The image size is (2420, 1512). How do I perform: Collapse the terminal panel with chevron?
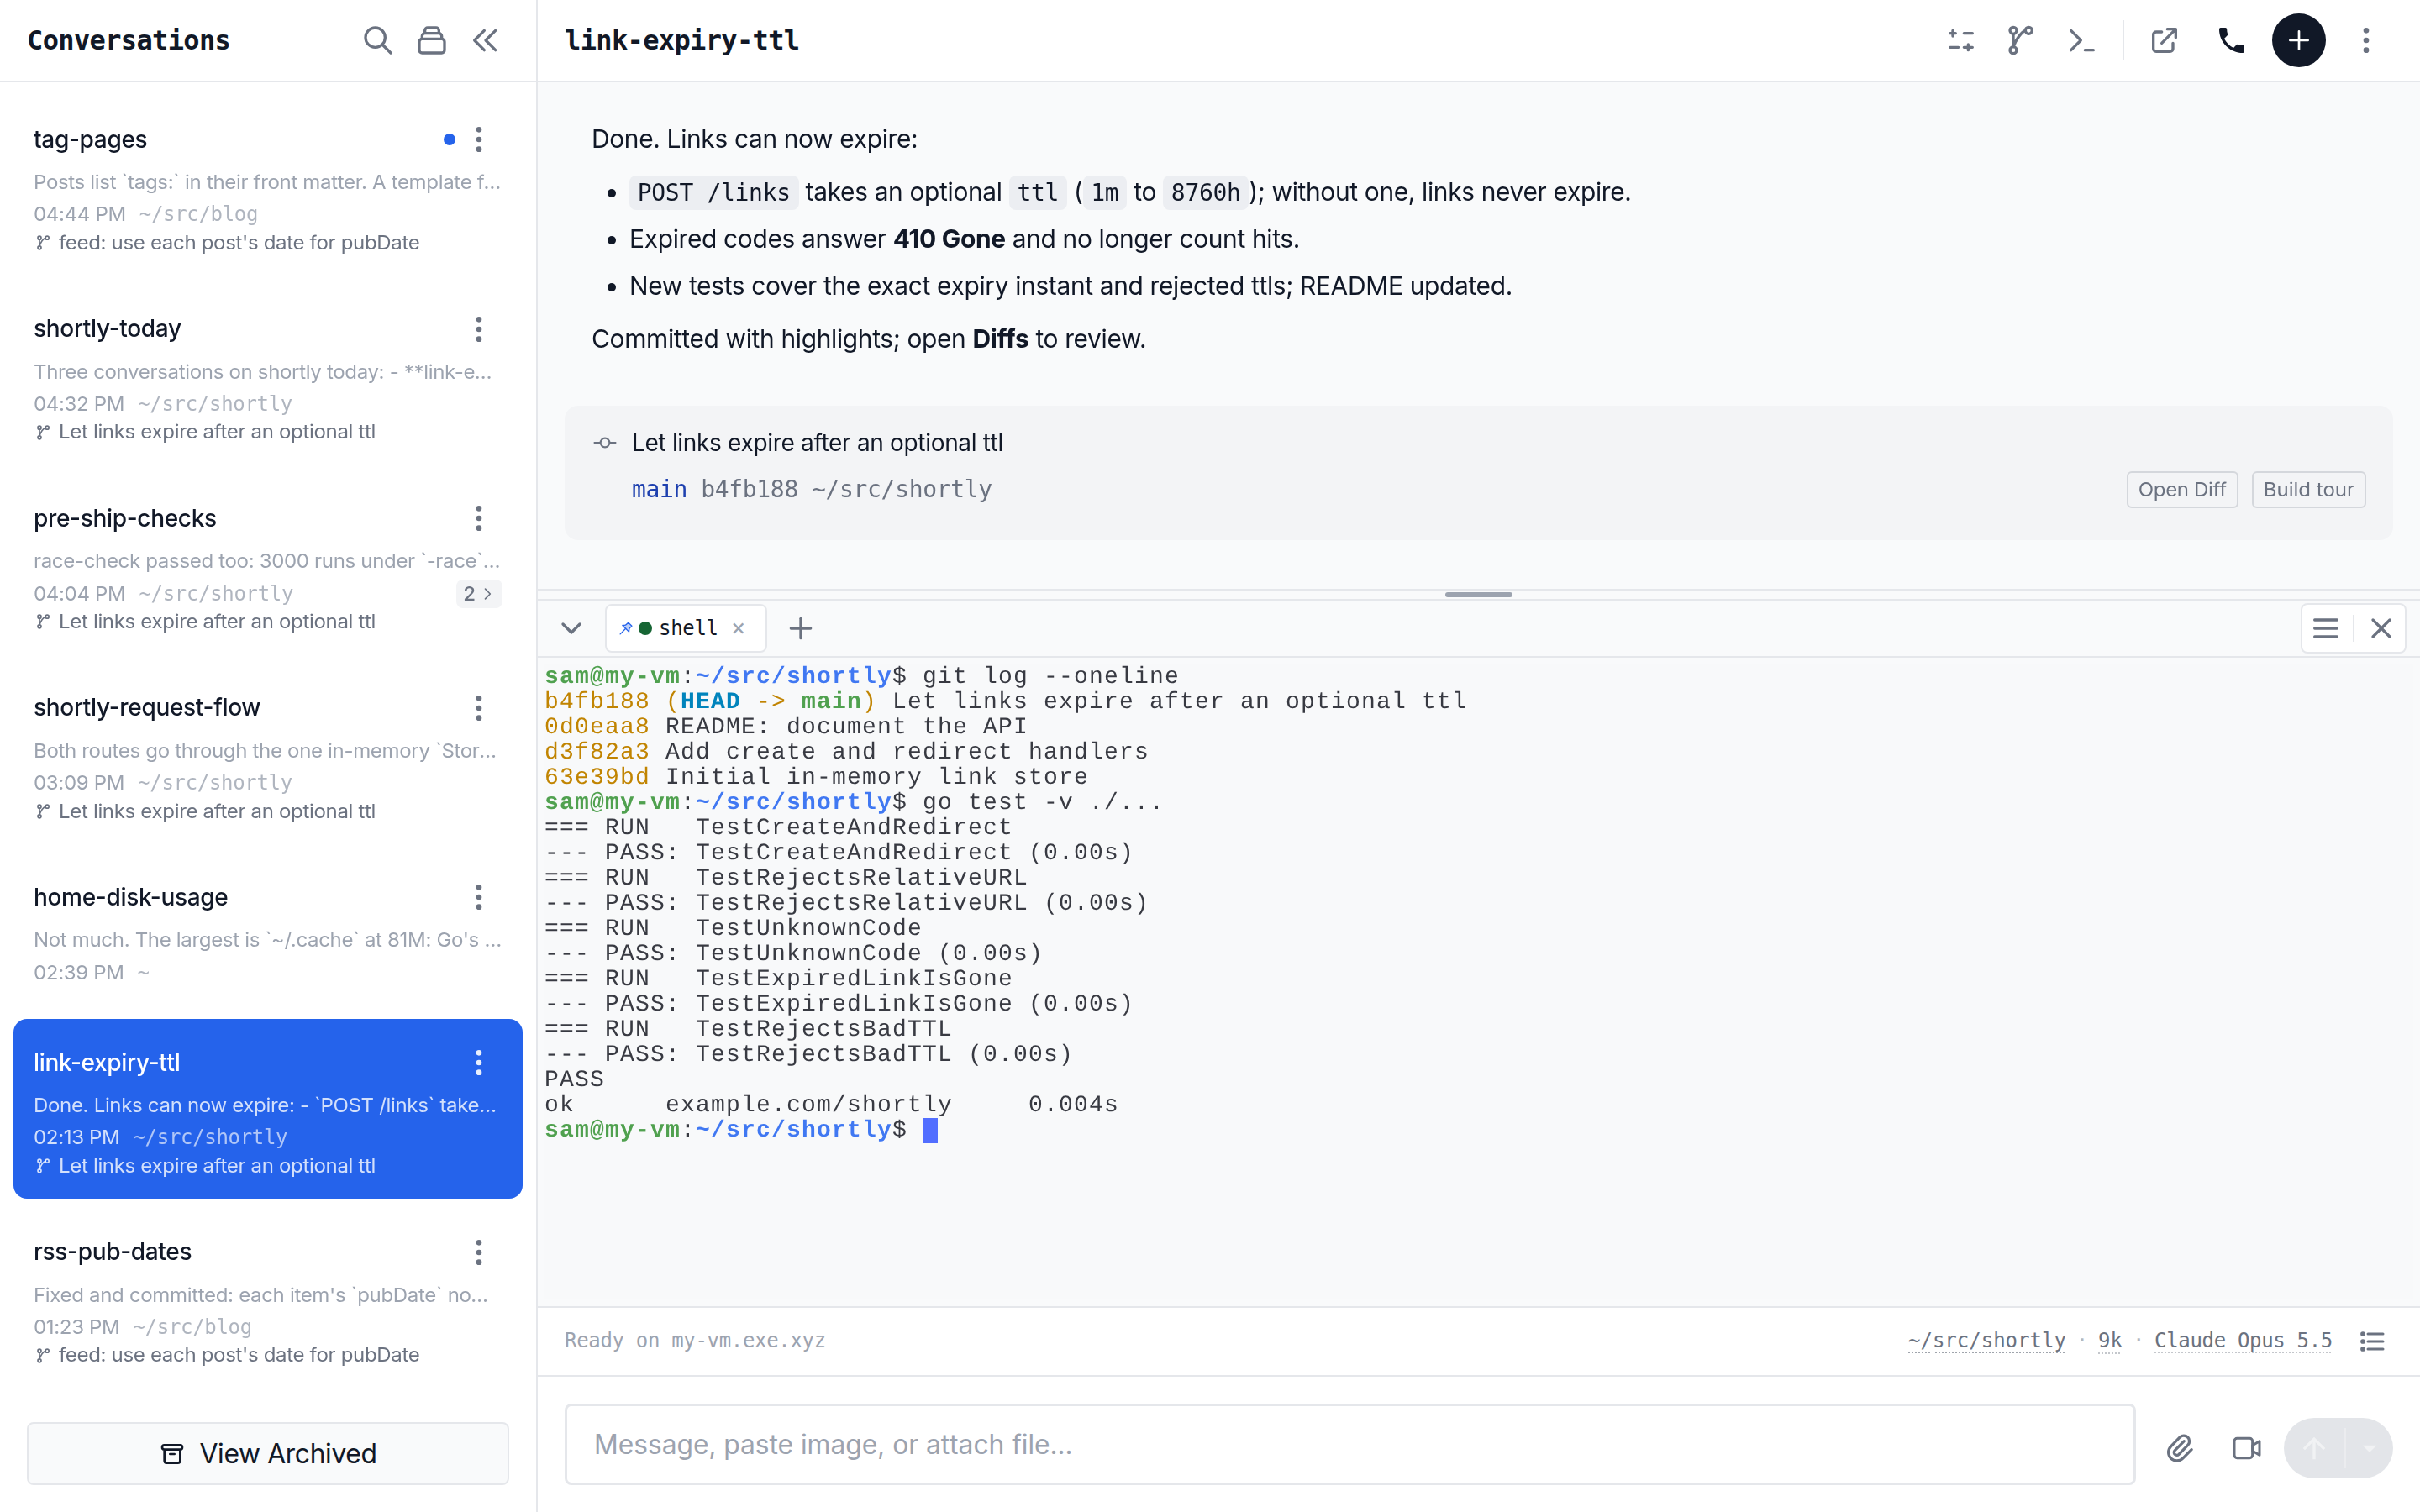tap(571, 628)
